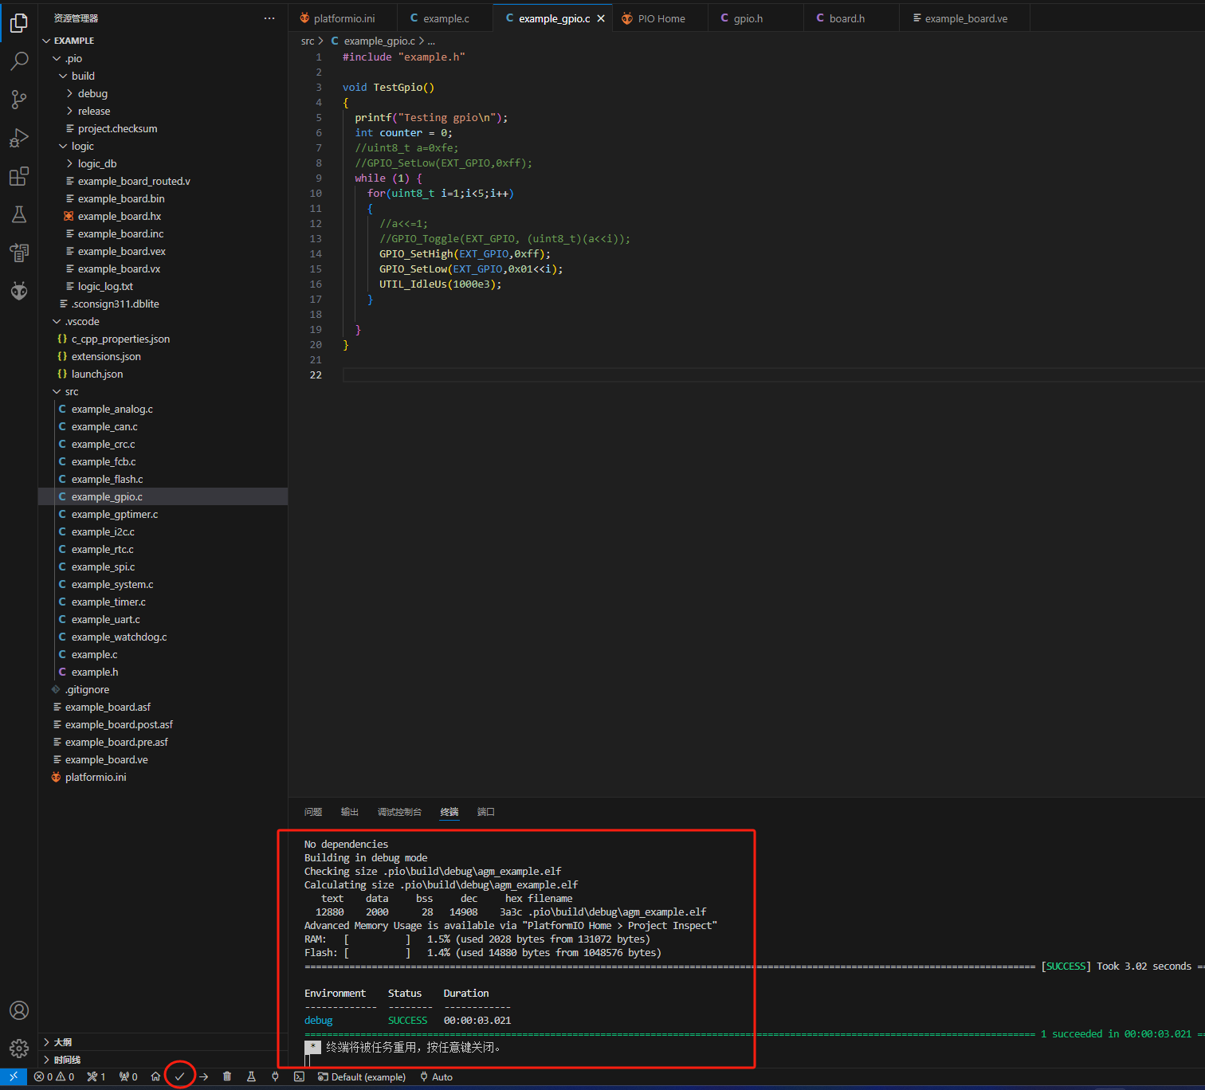Open logic_log.txt file
The height and width of the screenshot is (1090, 1205).
coord(163,286)
